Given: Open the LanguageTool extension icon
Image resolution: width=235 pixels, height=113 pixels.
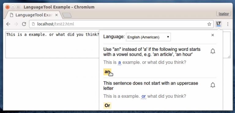Looking at the screenshot, I should click(218, 24).
